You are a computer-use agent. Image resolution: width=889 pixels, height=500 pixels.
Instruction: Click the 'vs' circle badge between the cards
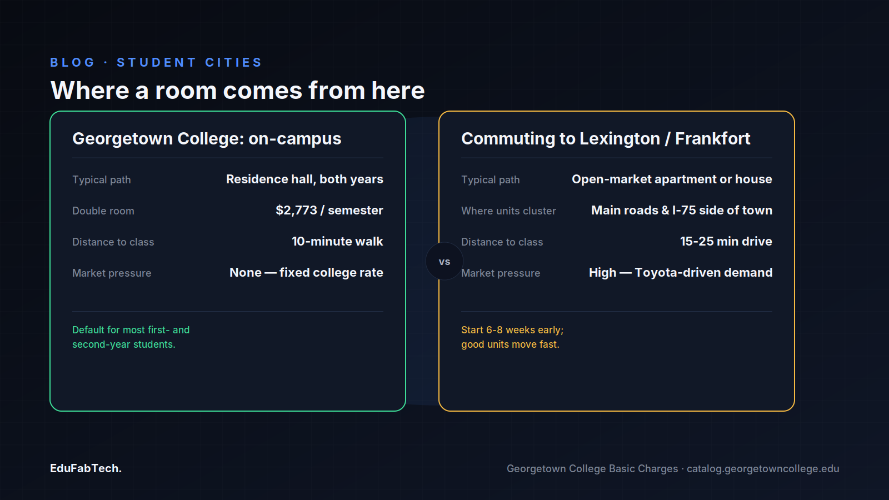point(444,261)
